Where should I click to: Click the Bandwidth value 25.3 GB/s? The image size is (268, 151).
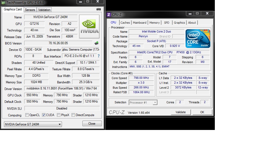point(86,82)
